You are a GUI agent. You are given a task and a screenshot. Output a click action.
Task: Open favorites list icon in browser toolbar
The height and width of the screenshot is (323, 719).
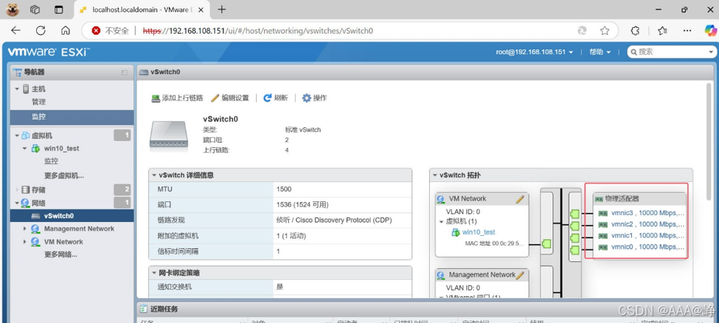[x=662, y=31]
